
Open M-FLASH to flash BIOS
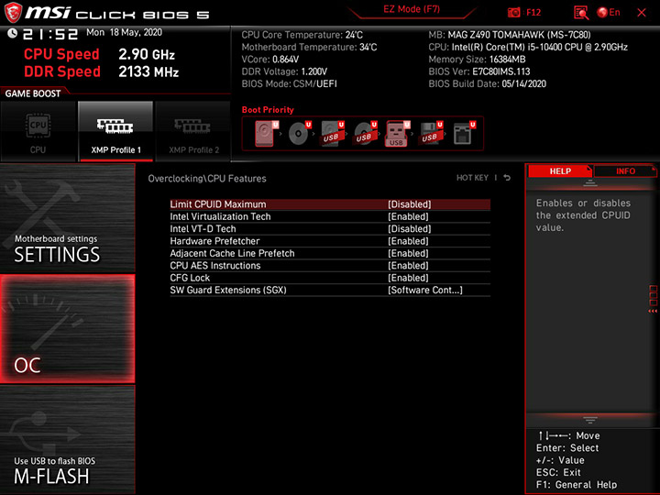(67, 439)
